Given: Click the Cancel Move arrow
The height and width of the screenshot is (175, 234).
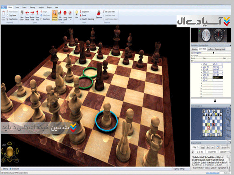Looking at the screenshot, I should [x=27, y=15].
